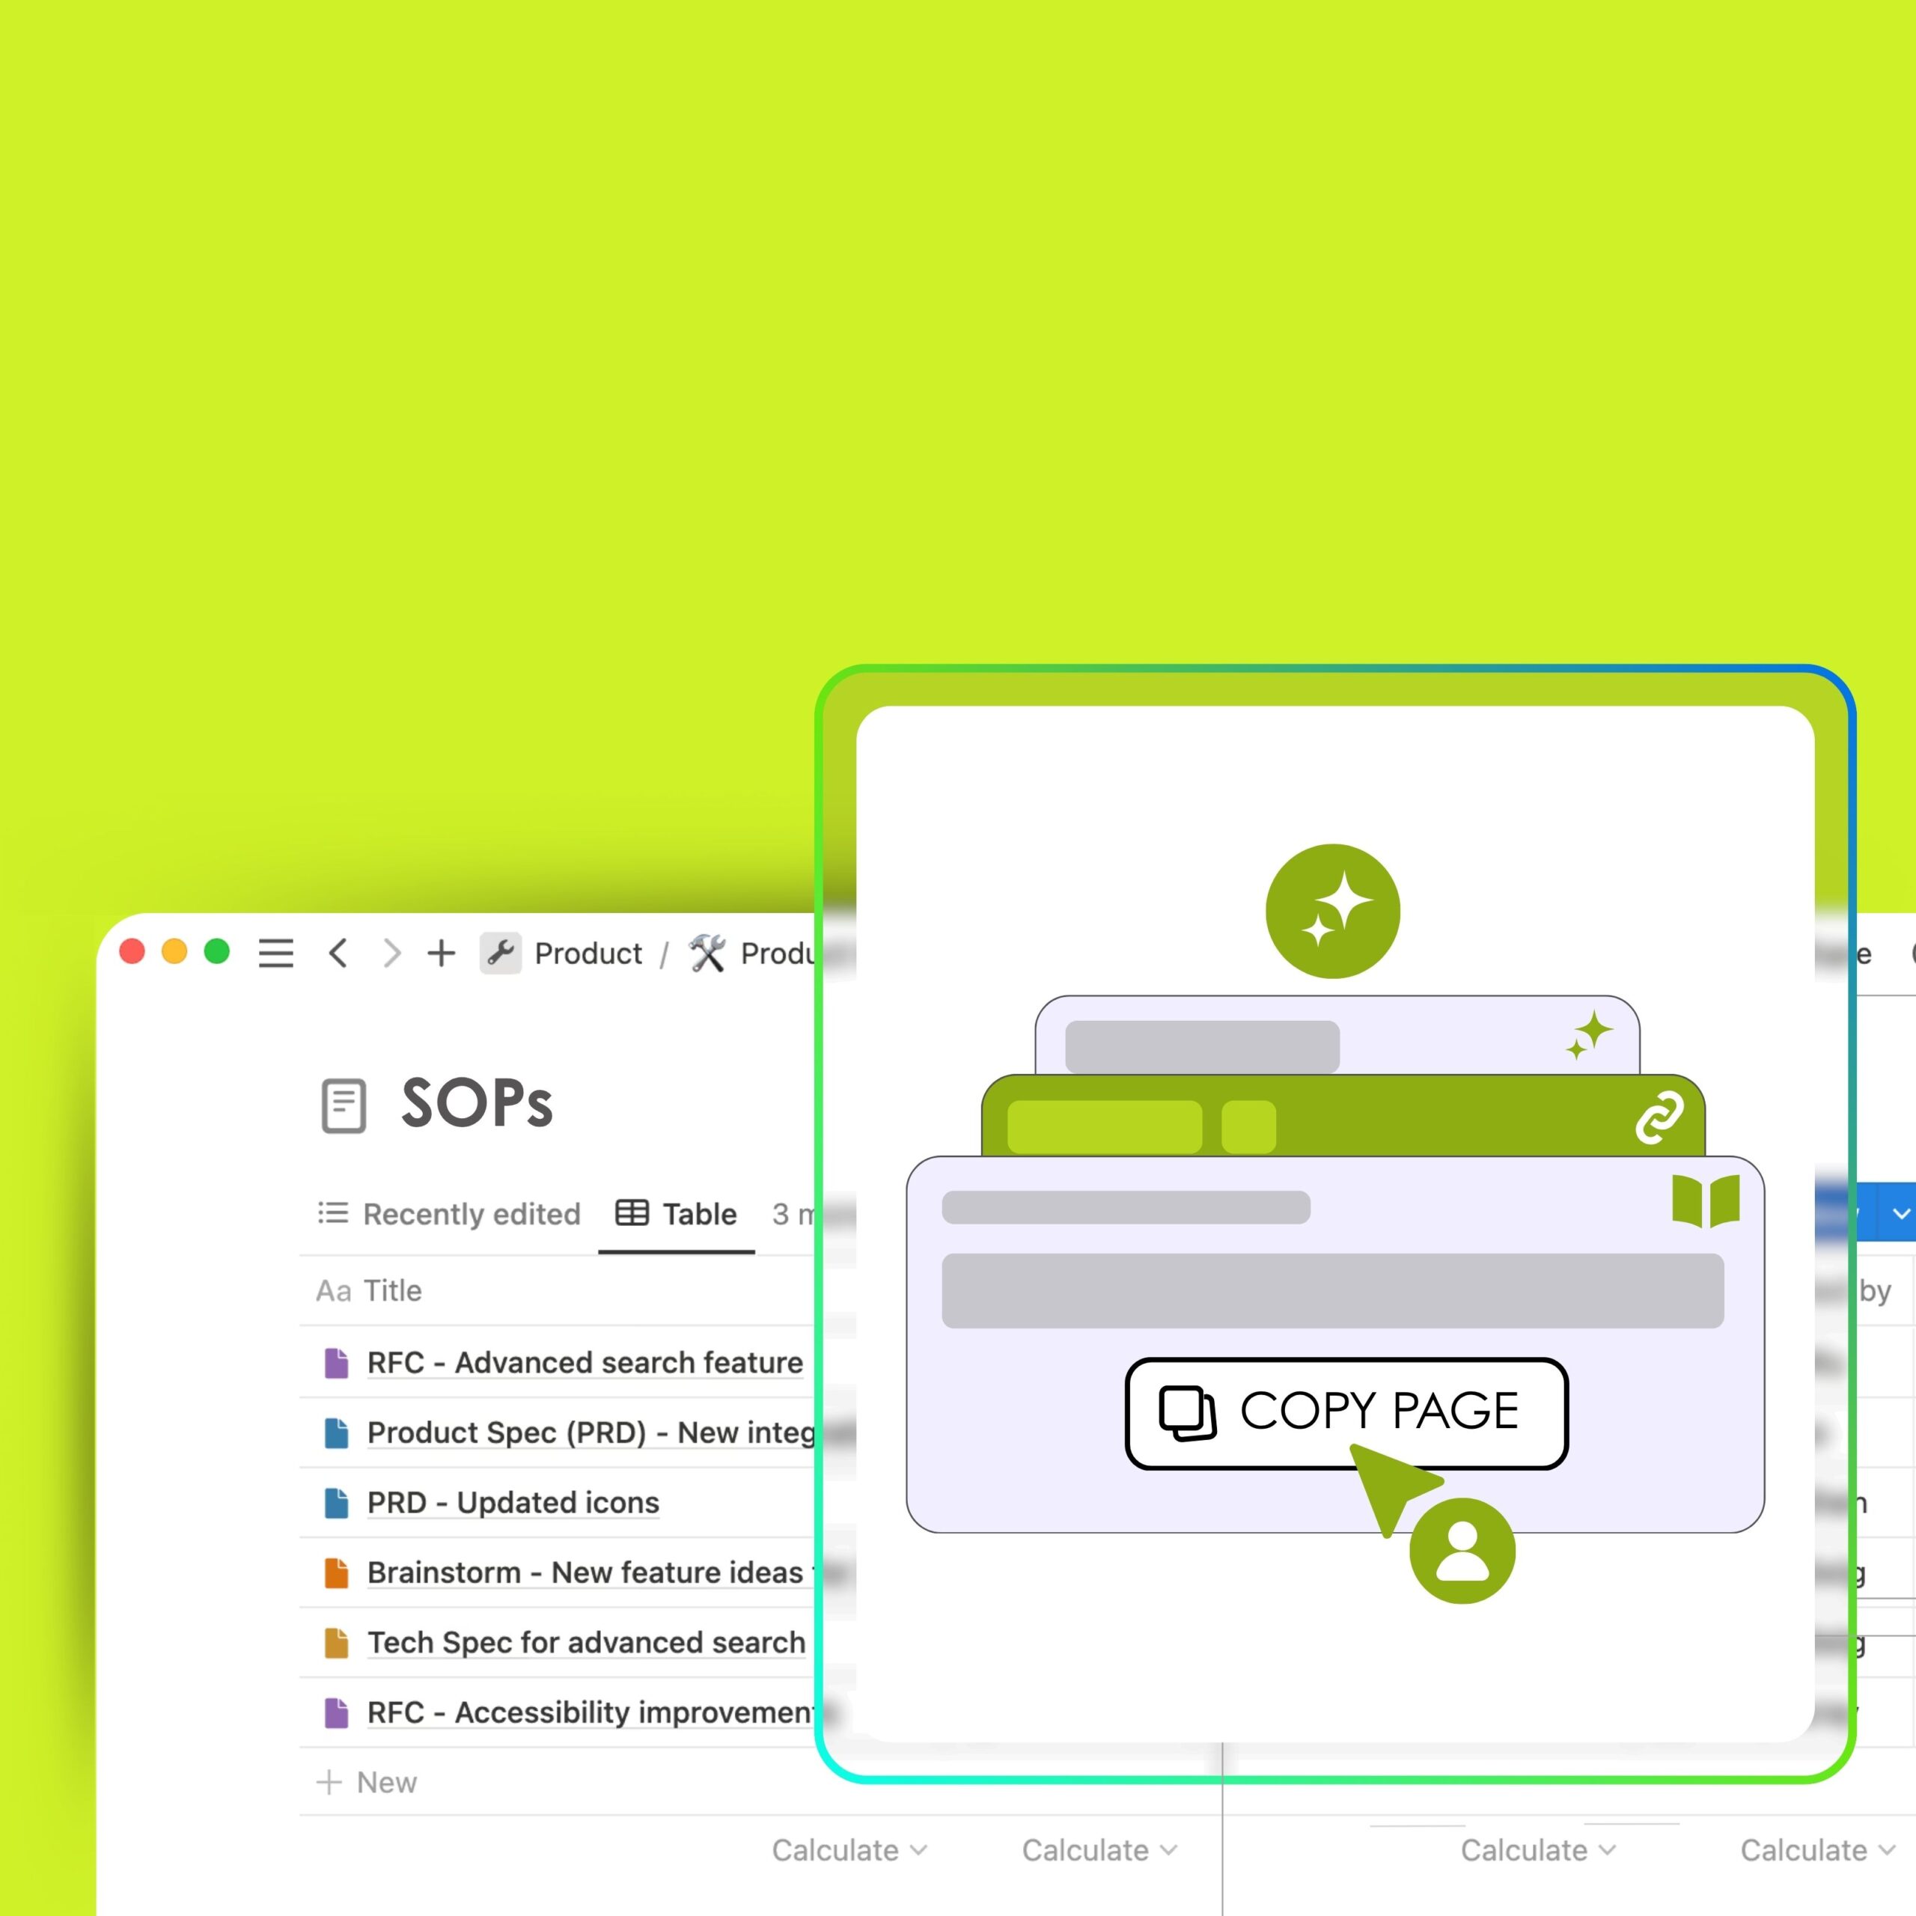Open PRD - Updated icons page
Screen dimensions: 1916x1916
513,1502
